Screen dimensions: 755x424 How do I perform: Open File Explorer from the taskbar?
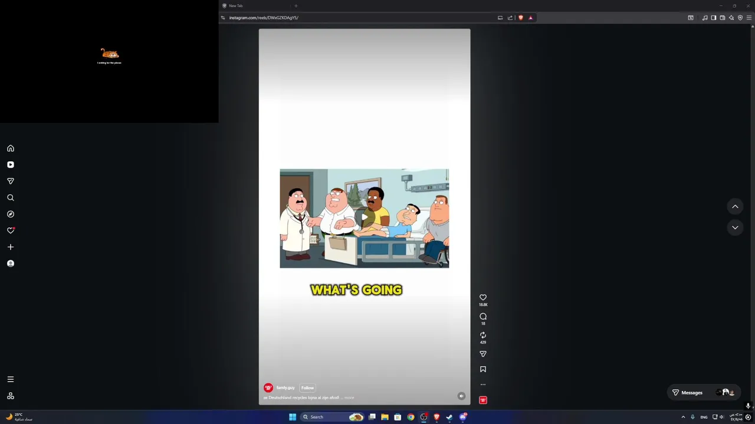pyautogui.click(x=385, y=417)
